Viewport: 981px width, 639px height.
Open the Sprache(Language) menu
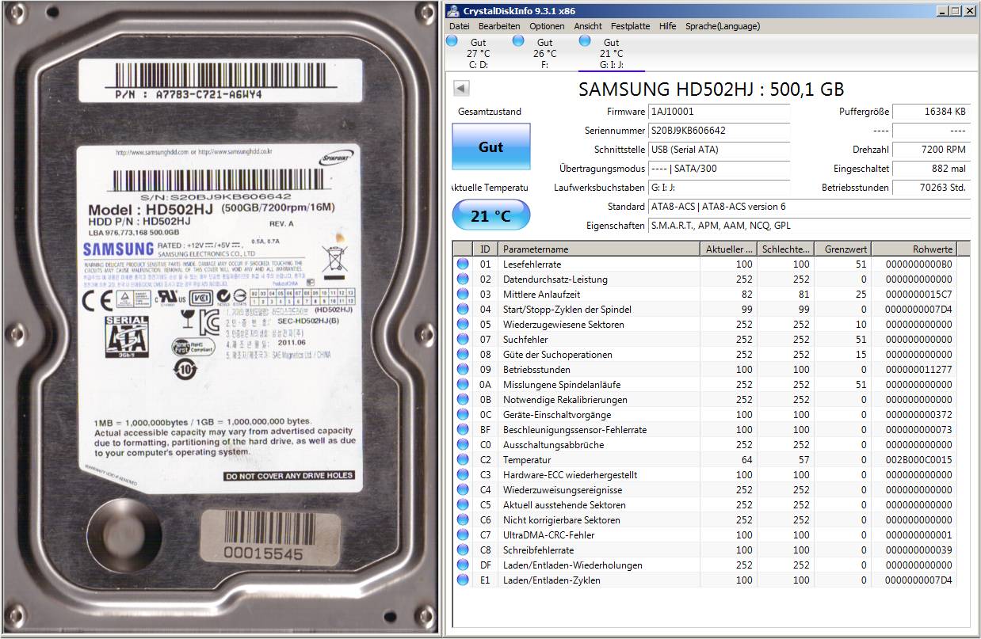tap(722, 26)
